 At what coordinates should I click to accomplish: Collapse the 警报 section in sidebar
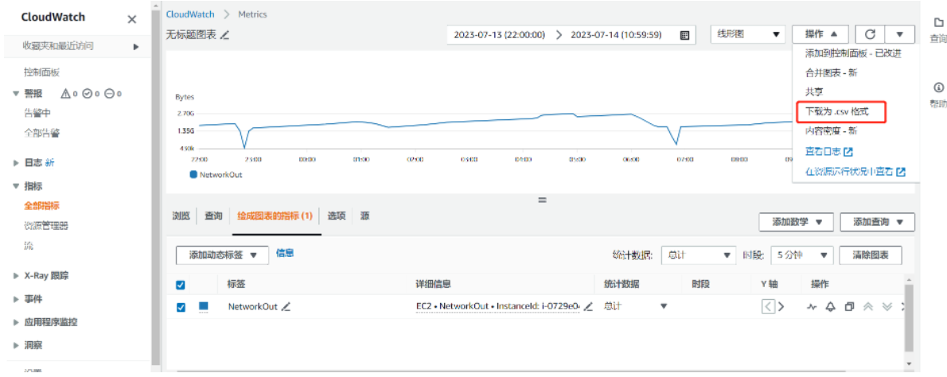click(16, 94)
